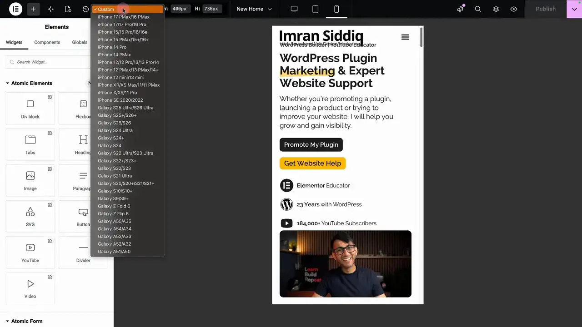Choose Galaxy S21 Ultra preset
The height and width of the screenshot is (327, 582).
pyautogui.click(x=127, y=176)
